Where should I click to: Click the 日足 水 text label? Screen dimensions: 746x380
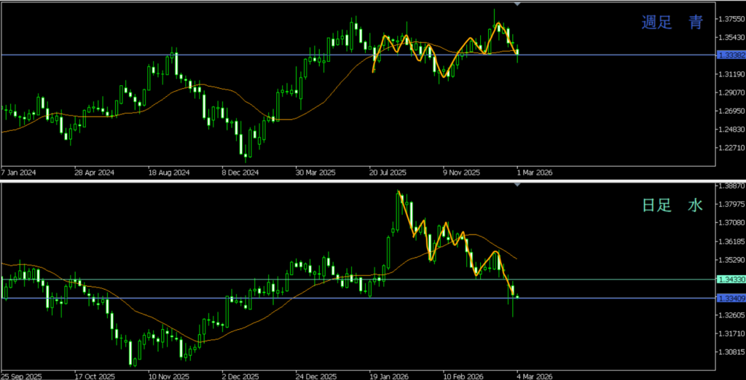pos(672,206)
